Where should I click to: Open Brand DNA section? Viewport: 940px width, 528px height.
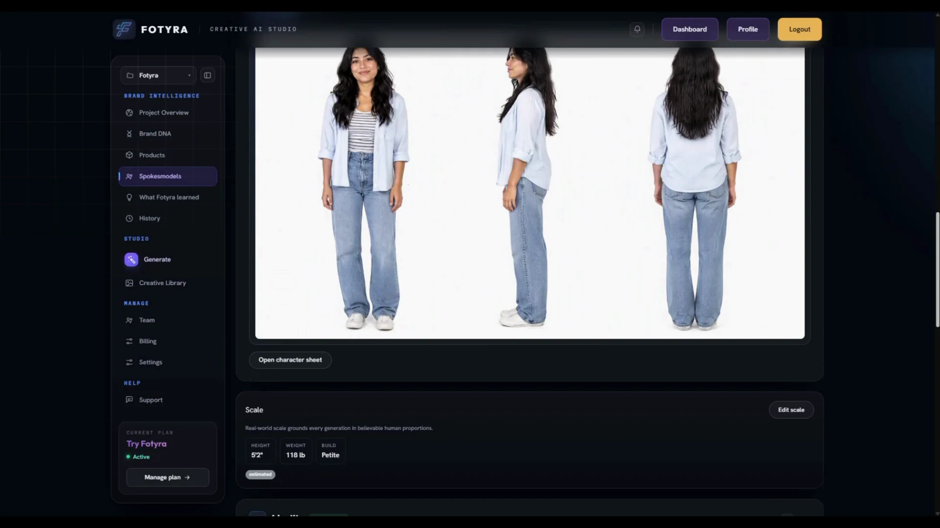168,134
